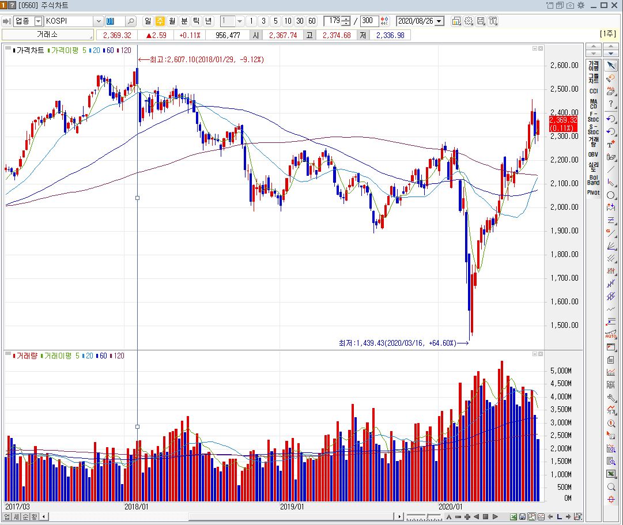Toggle the 30 interval button
623x525 pixels.
(x=300, y=21)
